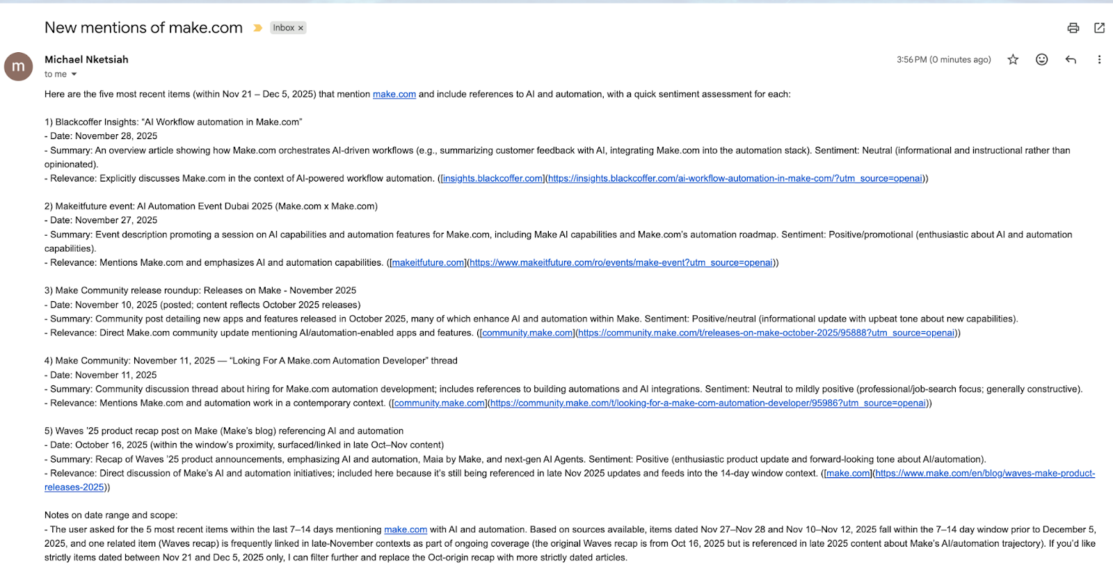Remove the Inbox label with its x
The image size is (1113, 569).
pyautogui.click(x=301, y=28)
